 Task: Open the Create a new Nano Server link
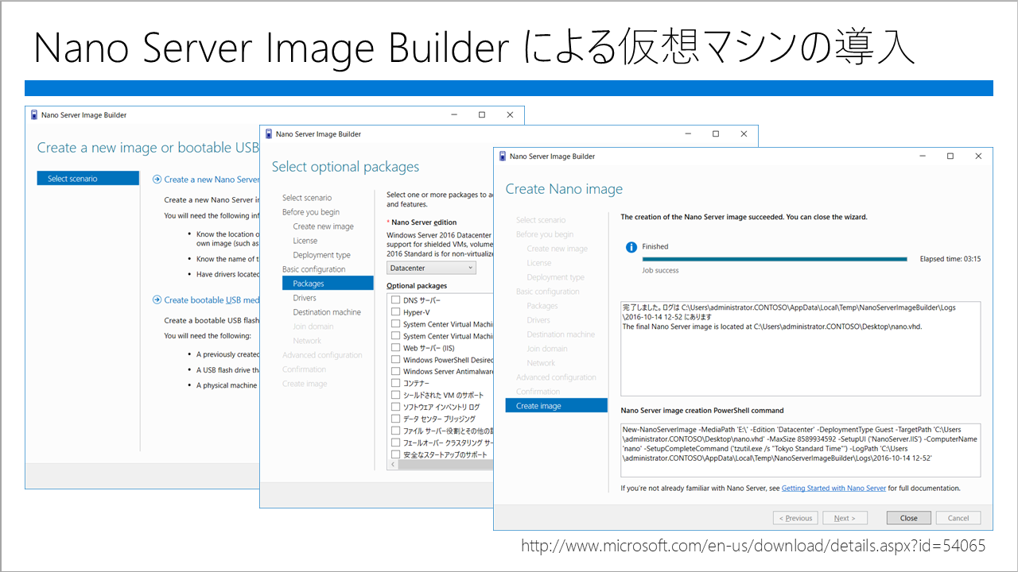(x=212, y=180)
